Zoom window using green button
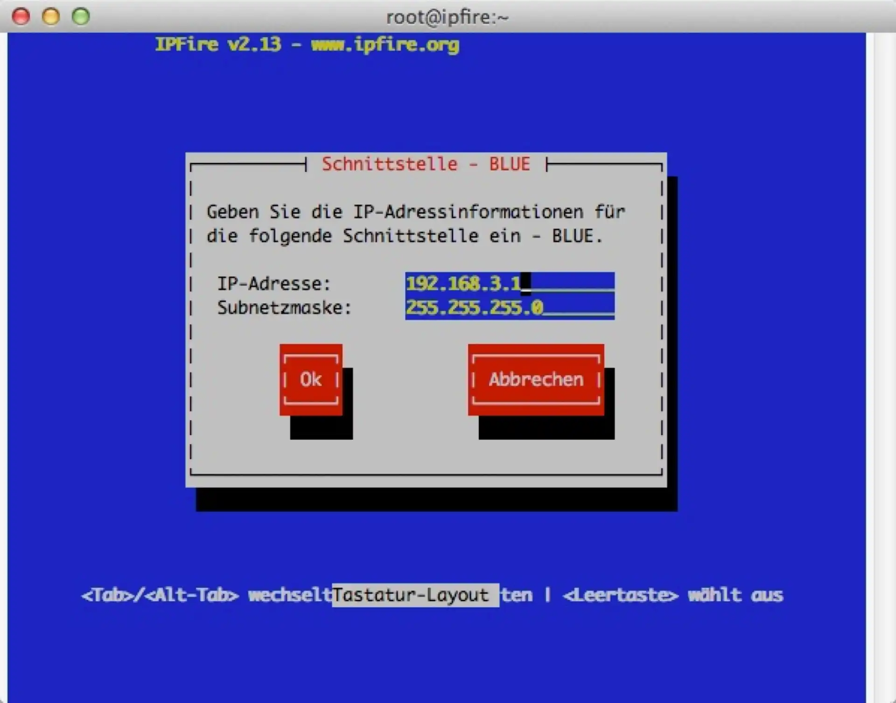The width and height of the screenshot is (896, 703). [x=81, y=17]
